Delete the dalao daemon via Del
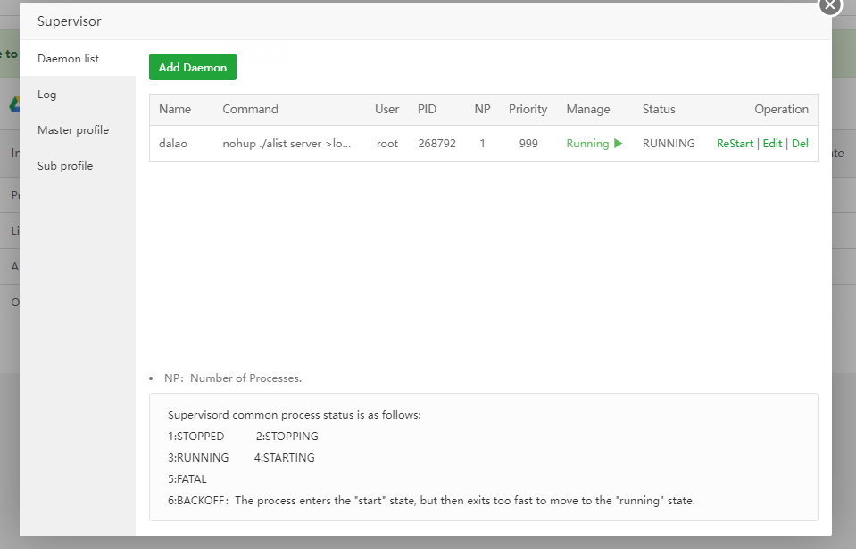Viewport: 856px width, 549px height. (x=800, y=144)
